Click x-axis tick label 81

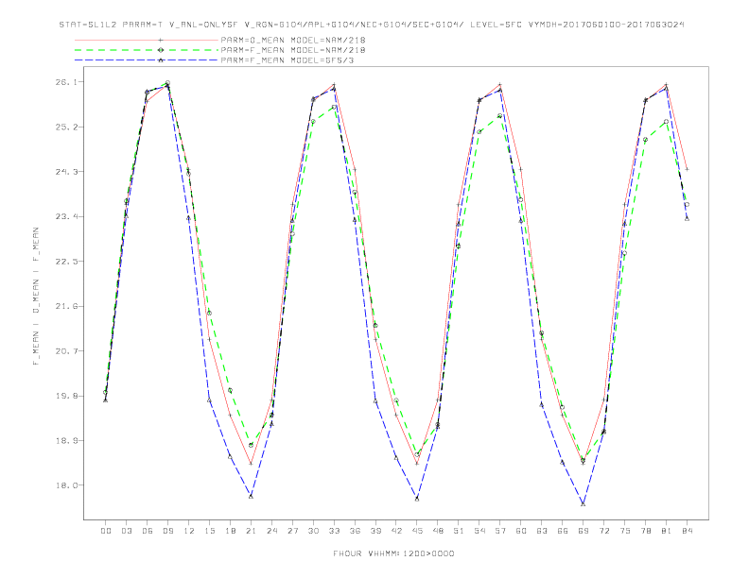[667, 531]
